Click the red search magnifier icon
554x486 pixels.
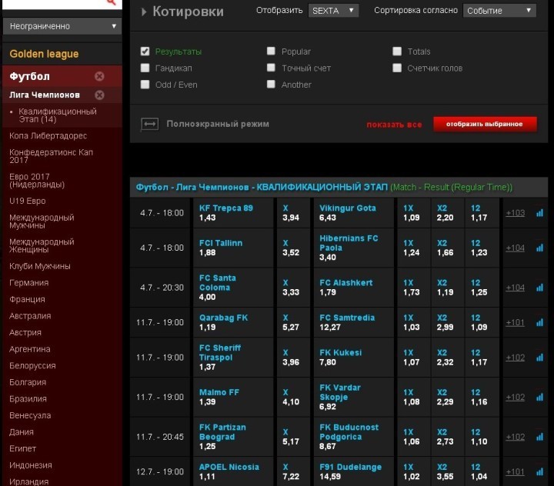[111, 2]
